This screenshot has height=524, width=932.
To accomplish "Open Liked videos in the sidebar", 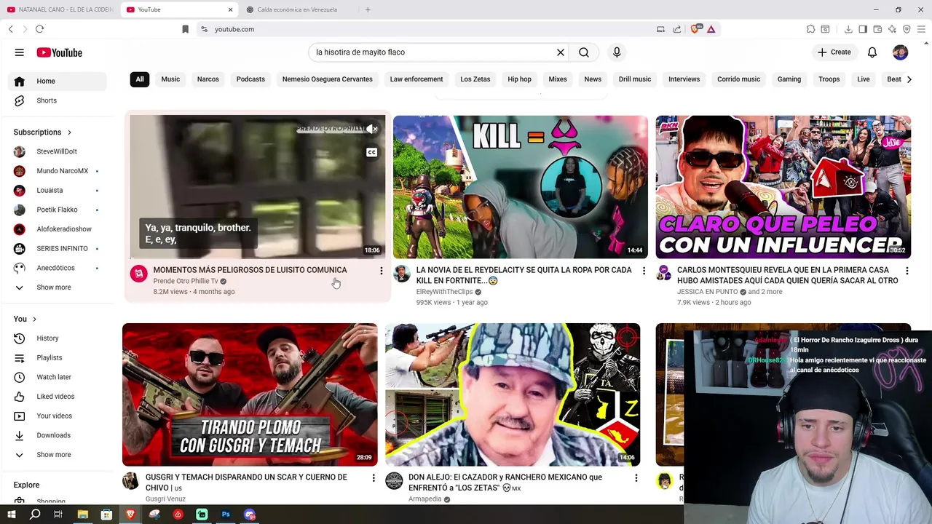I will point(58,397).
